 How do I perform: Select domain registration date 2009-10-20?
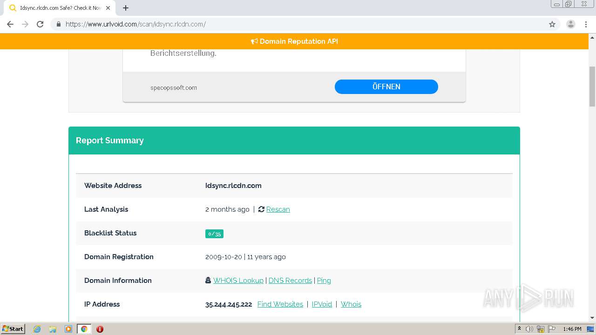point(223,257)
